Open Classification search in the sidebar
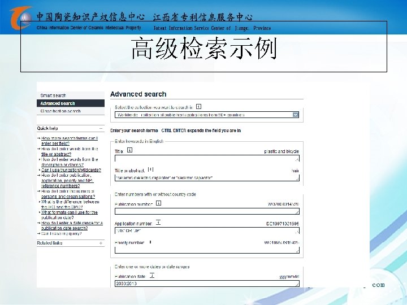The image size is (407, 305). click(x=60, y=111)
